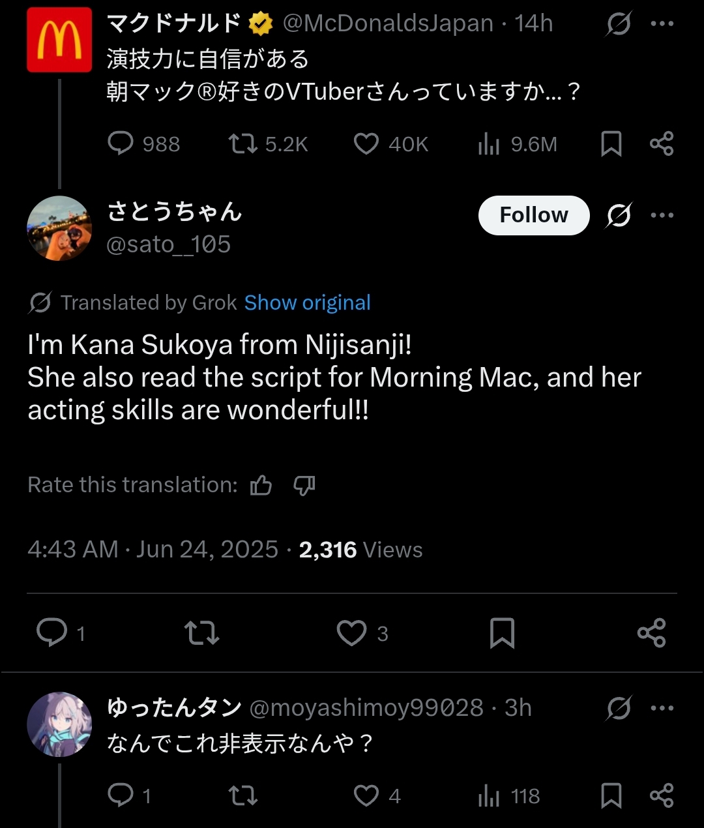The height and width of the screenshot is (828, 704).
Task: Open McDonald's Japan profile avatar
Action: coord(59,40)
